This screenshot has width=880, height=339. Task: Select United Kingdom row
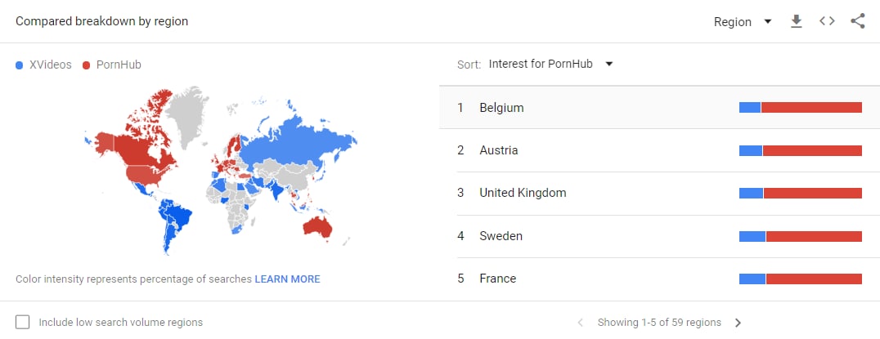pyautogui.click(x=659, y=193)
